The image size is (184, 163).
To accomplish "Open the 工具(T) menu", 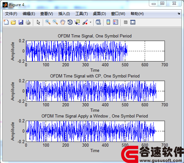I will pos(81,14).
